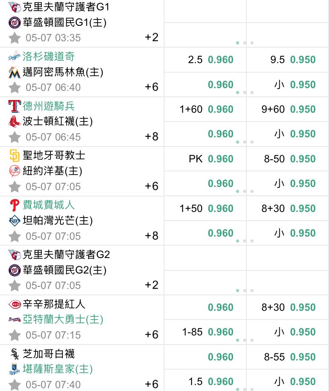
Task: Expand +8 more bets for Rangers game
Action: (151, 137)
